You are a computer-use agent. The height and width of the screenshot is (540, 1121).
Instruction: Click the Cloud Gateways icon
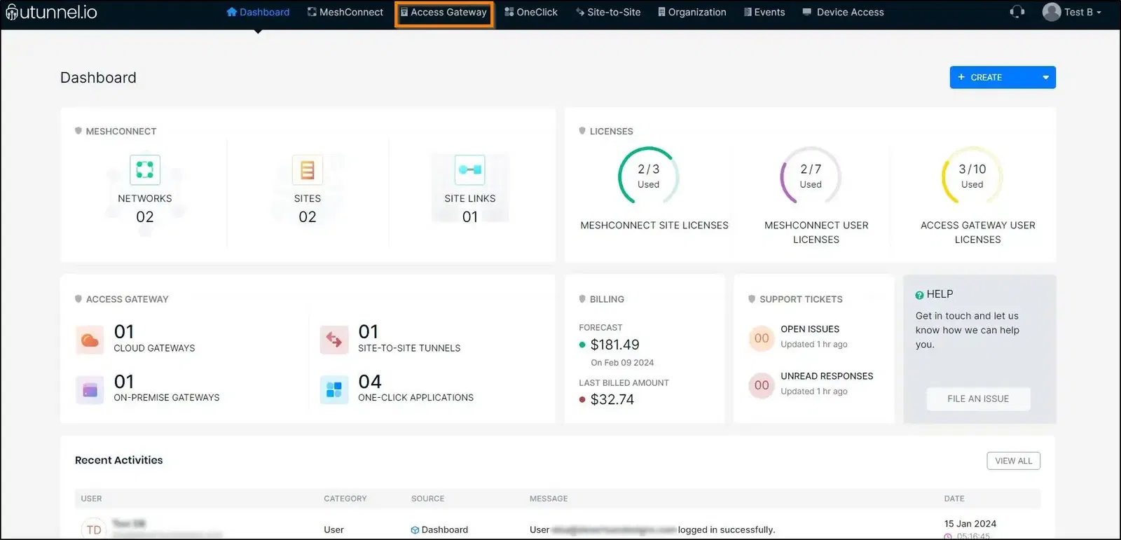(90, 340)
